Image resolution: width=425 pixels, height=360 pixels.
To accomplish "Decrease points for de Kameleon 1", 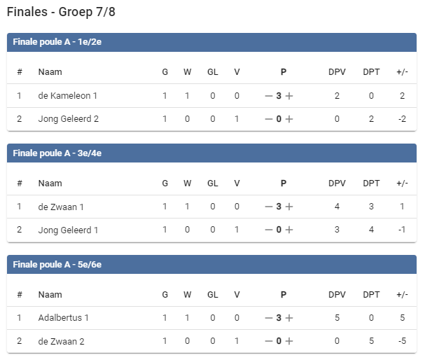I will point(268,96).
